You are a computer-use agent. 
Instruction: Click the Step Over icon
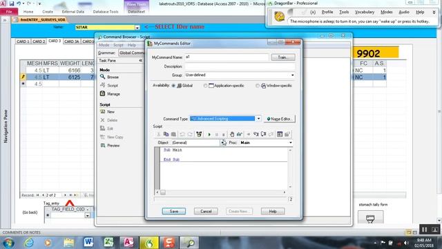(263, 134)
